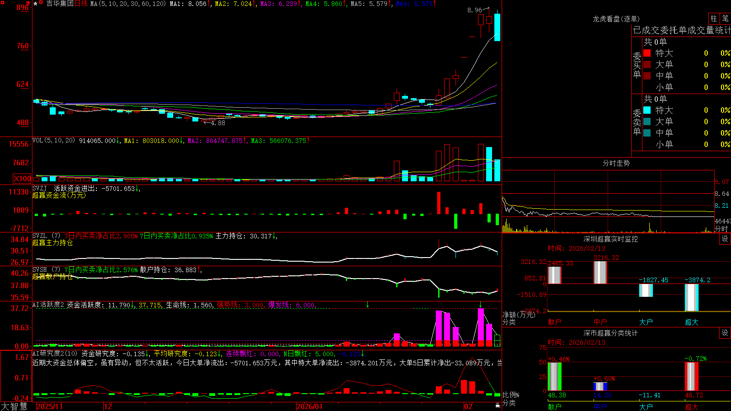This screenshot has width=731, height=411.
Task: Select the AI活跃度2 indicator label
Action: click(x=48, y=305)
